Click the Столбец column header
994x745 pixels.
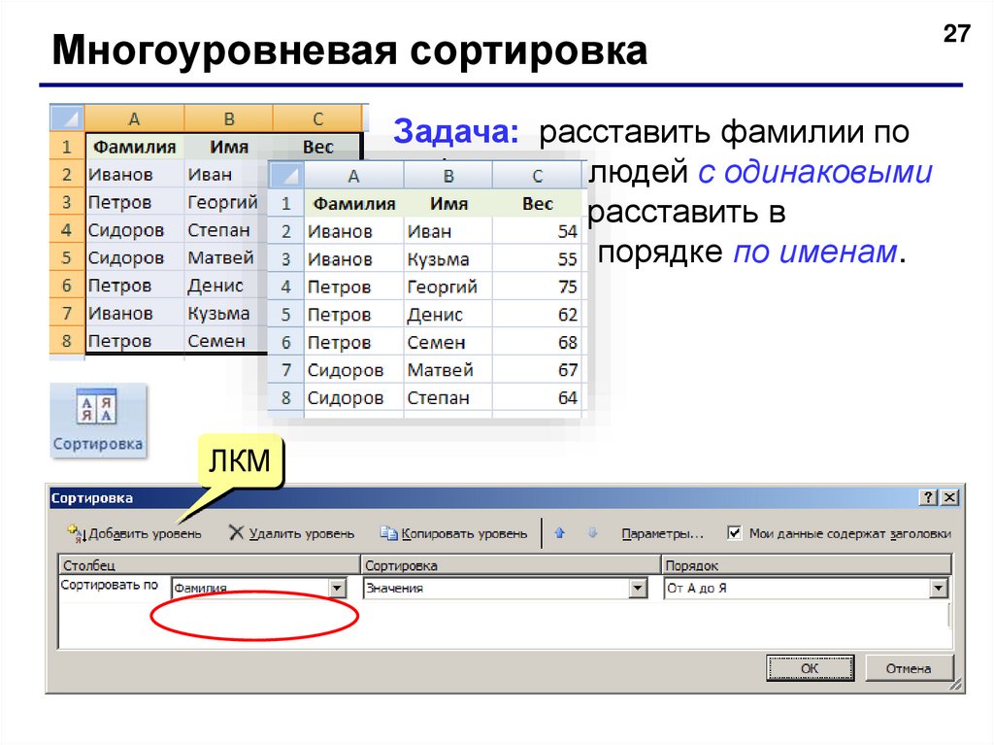pos(210,564)
